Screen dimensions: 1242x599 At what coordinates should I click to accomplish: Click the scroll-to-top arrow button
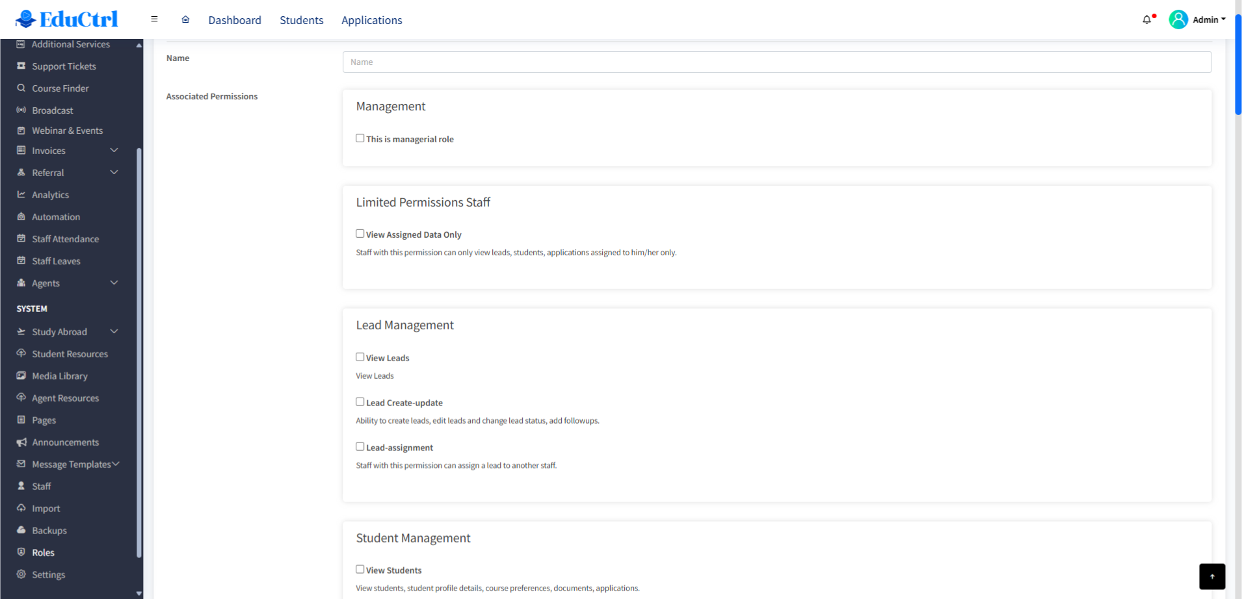[1211, 576]
